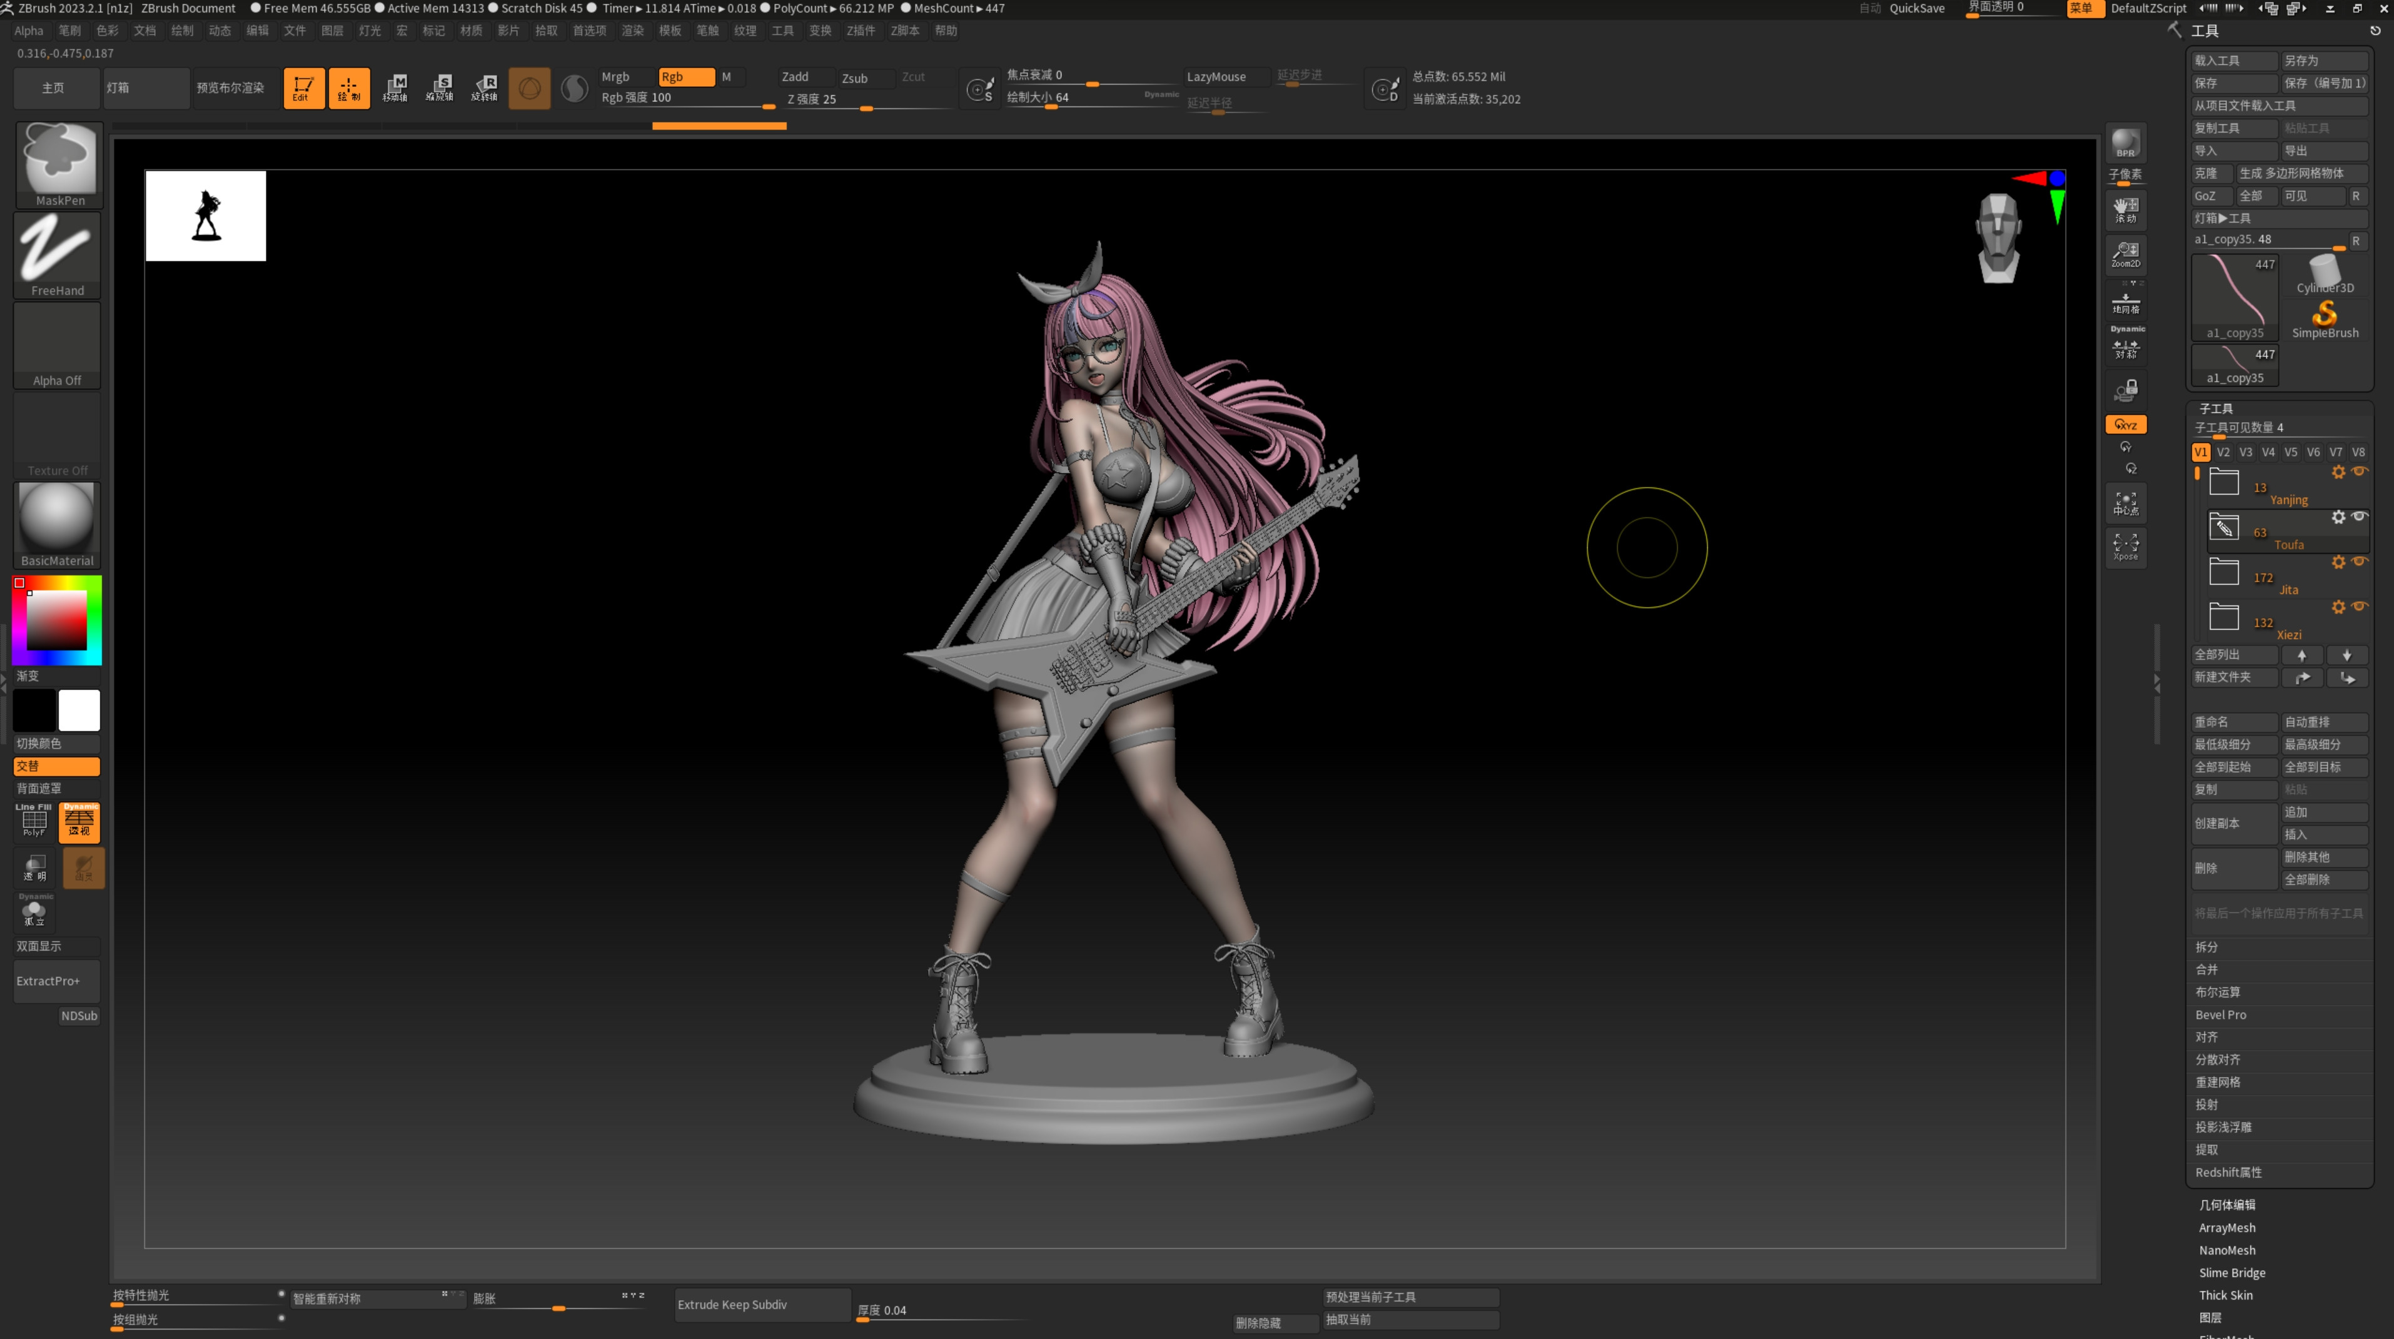This screenshot has height=1339, width=2394.
Task: Click the sculptris sphere icon beside Mrgb
Action: click(574, 88)
